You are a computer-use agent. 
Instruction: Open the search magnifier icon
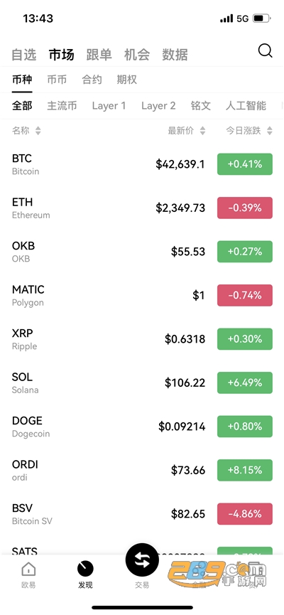tap(265, 51)
